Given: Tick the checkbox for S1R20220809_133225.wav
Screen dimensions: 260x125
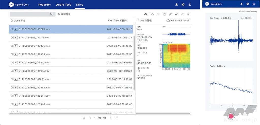Looking at the screenshot, I should [x=12, y=29].
